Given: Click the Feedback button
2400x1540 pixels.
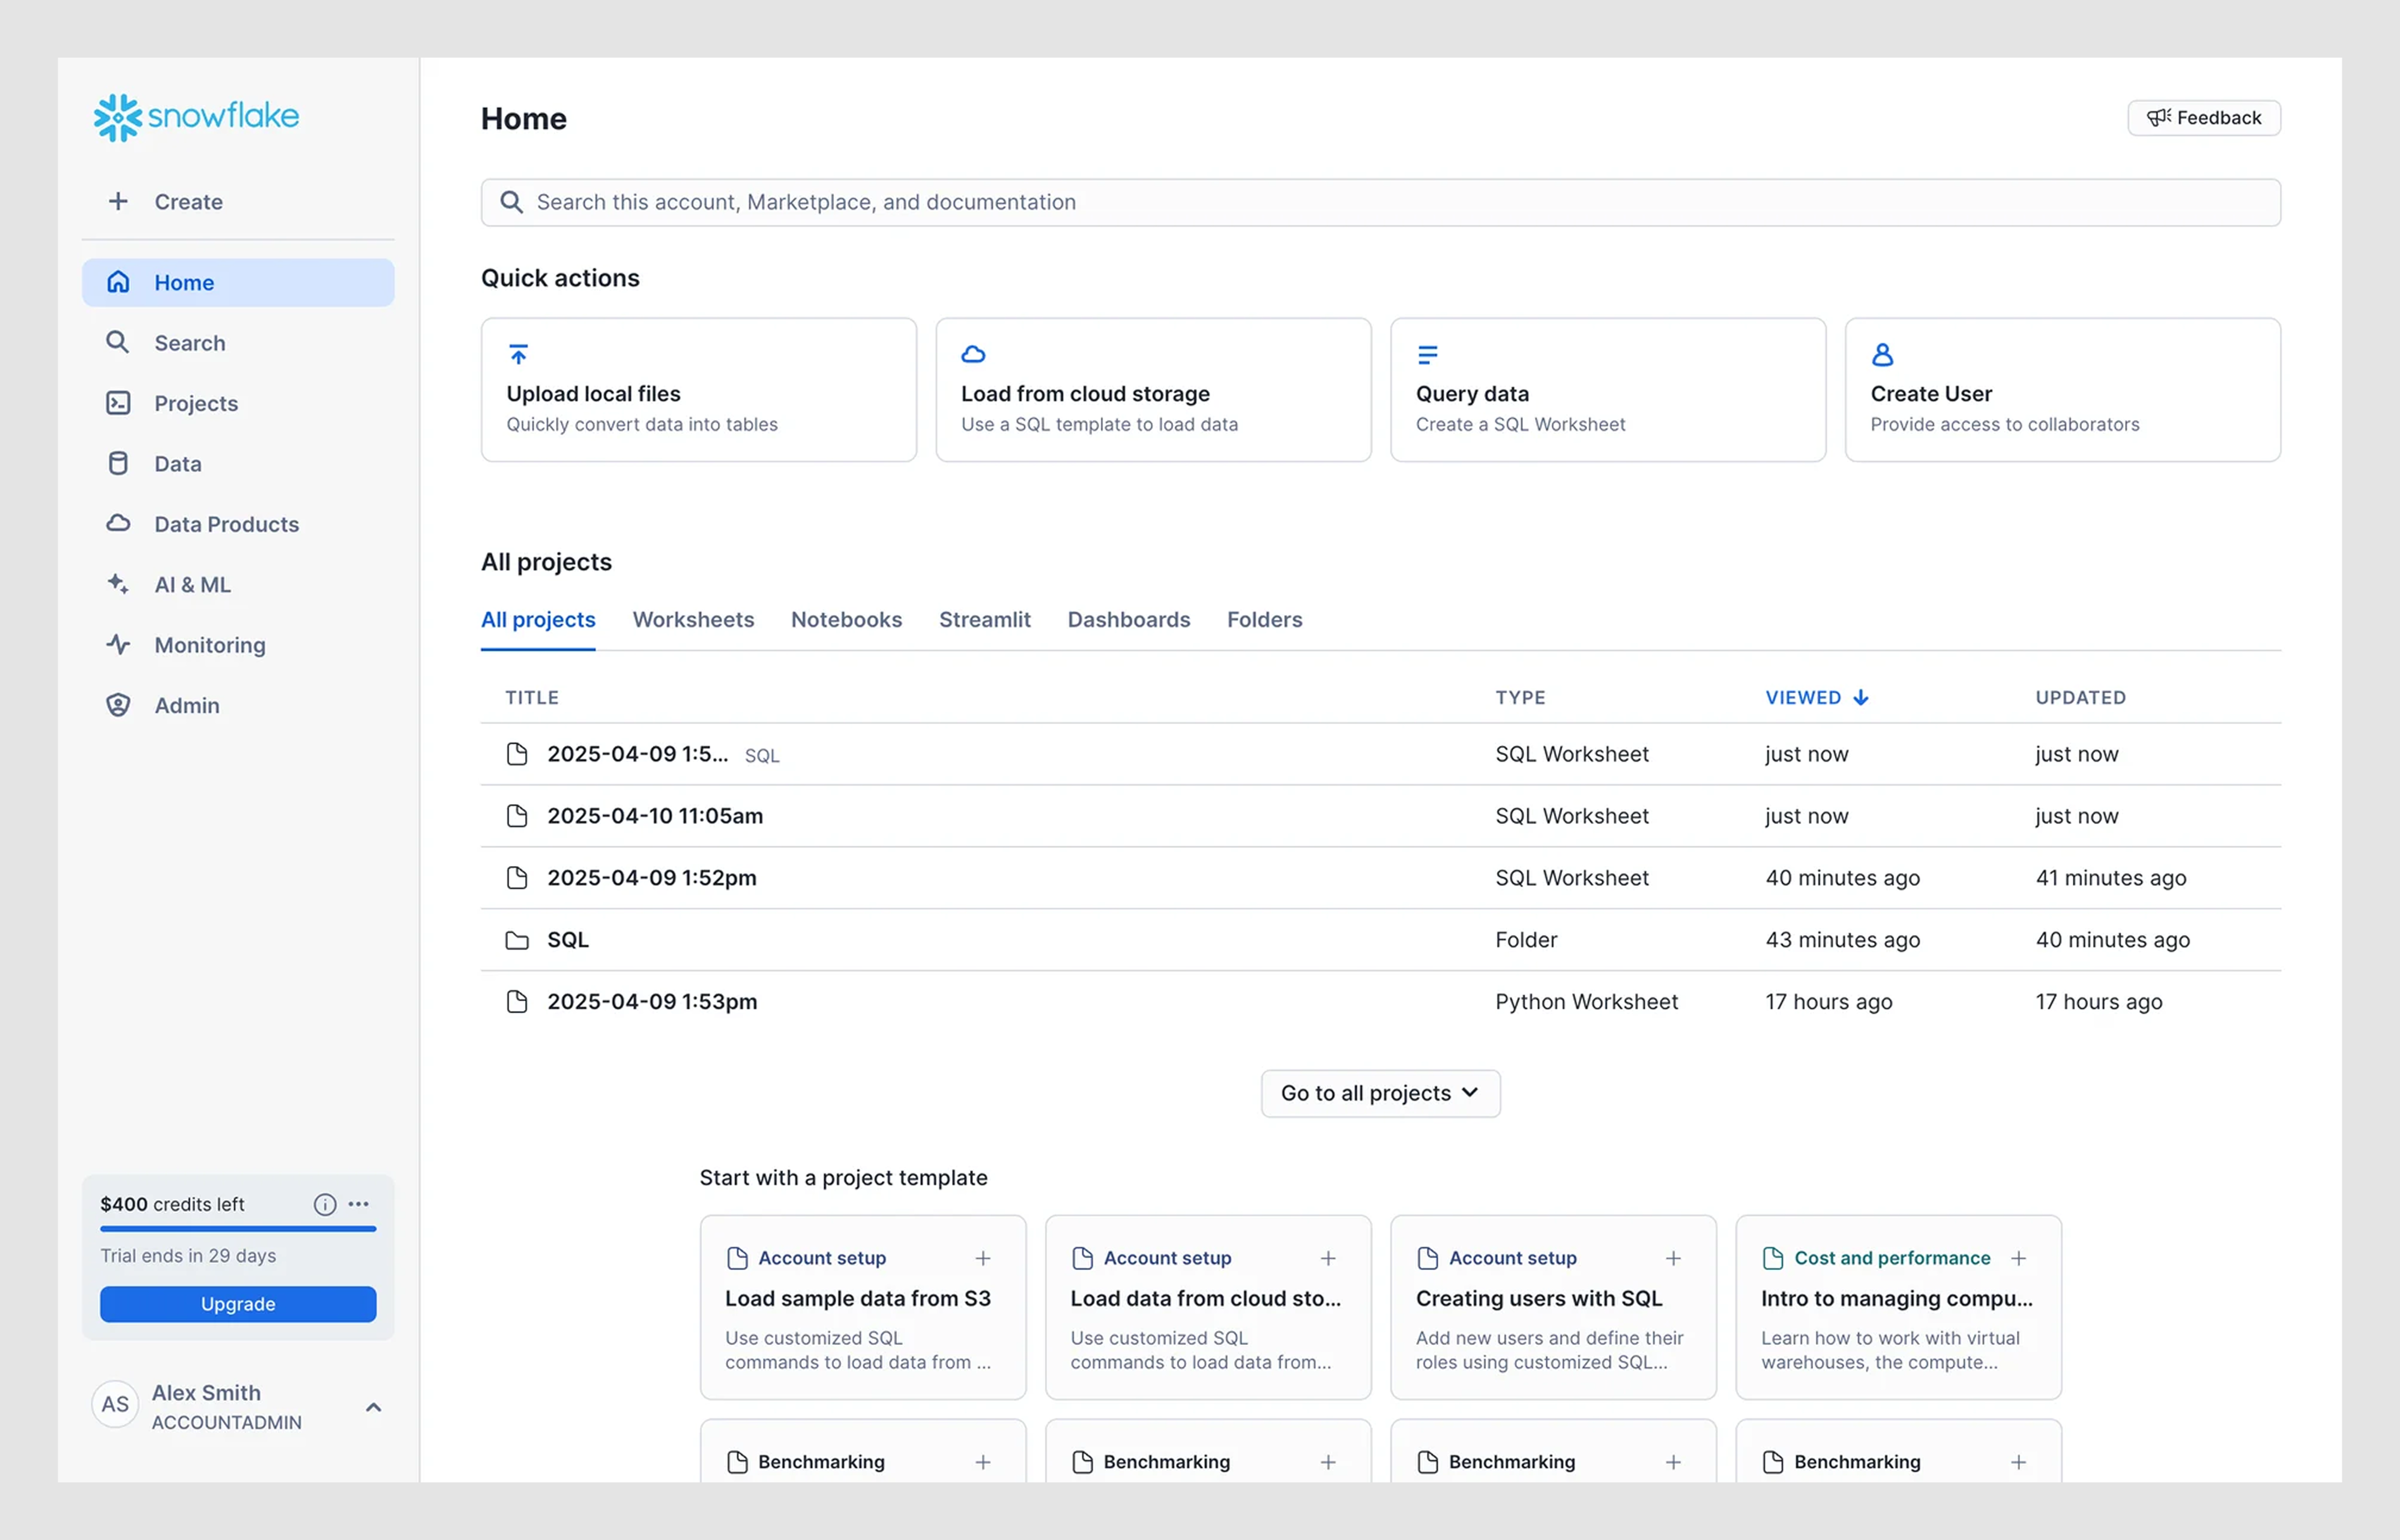Looking at the screenshot, I should [x=2203, y=118].
